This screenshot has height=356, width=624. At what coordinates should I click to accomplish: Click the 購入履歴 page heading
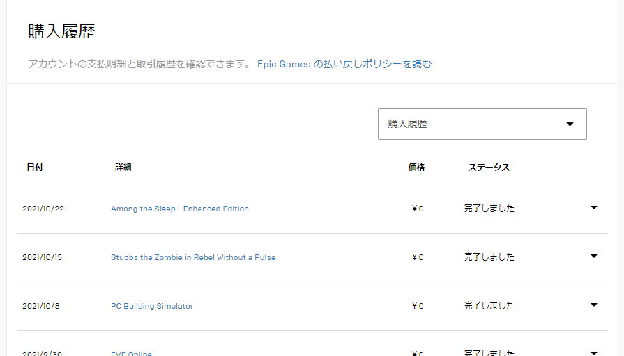[61, 32]
